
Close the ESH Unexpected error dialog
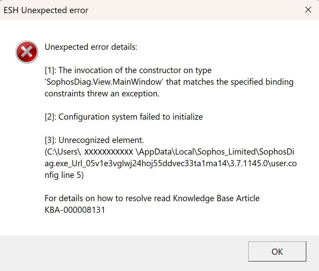pyautogui.click(x=308, y=10)
